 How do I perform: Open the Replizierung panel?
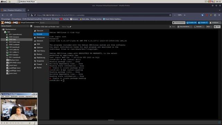41,58
